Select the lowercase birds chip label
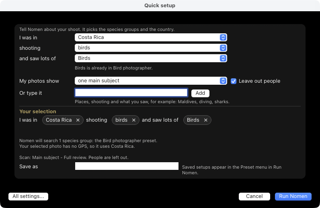Screen dimensions: 320x208 tap(121, 120)
